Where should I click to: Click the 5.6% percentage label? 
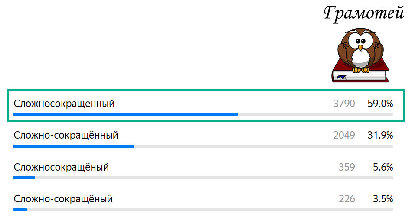pos(383,168)
